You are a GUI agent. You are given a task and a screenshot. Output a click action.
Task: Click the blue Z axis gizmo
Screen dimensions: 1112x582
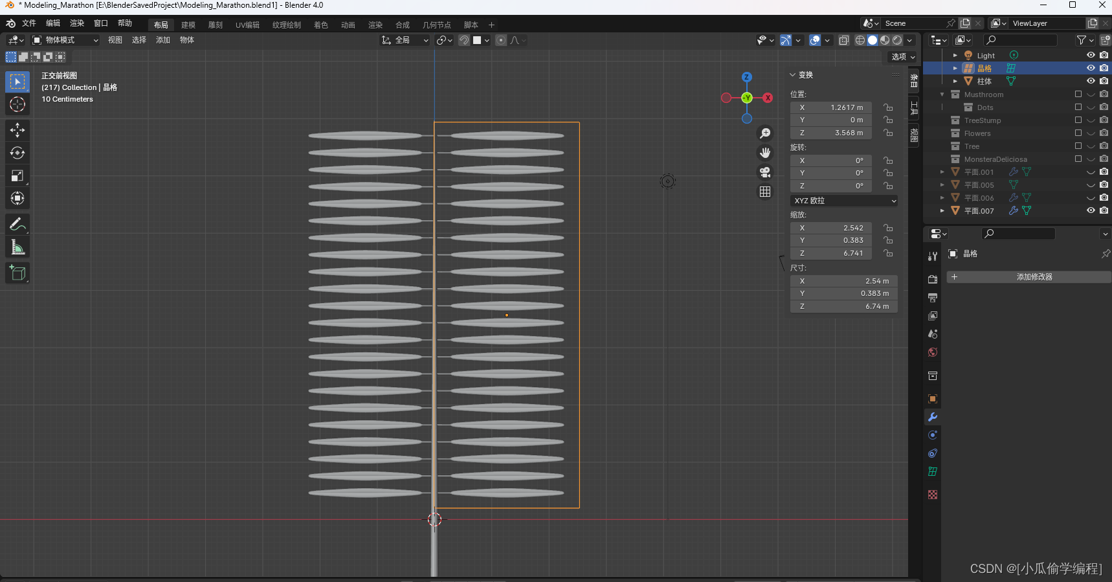click(x=747, y=77)
